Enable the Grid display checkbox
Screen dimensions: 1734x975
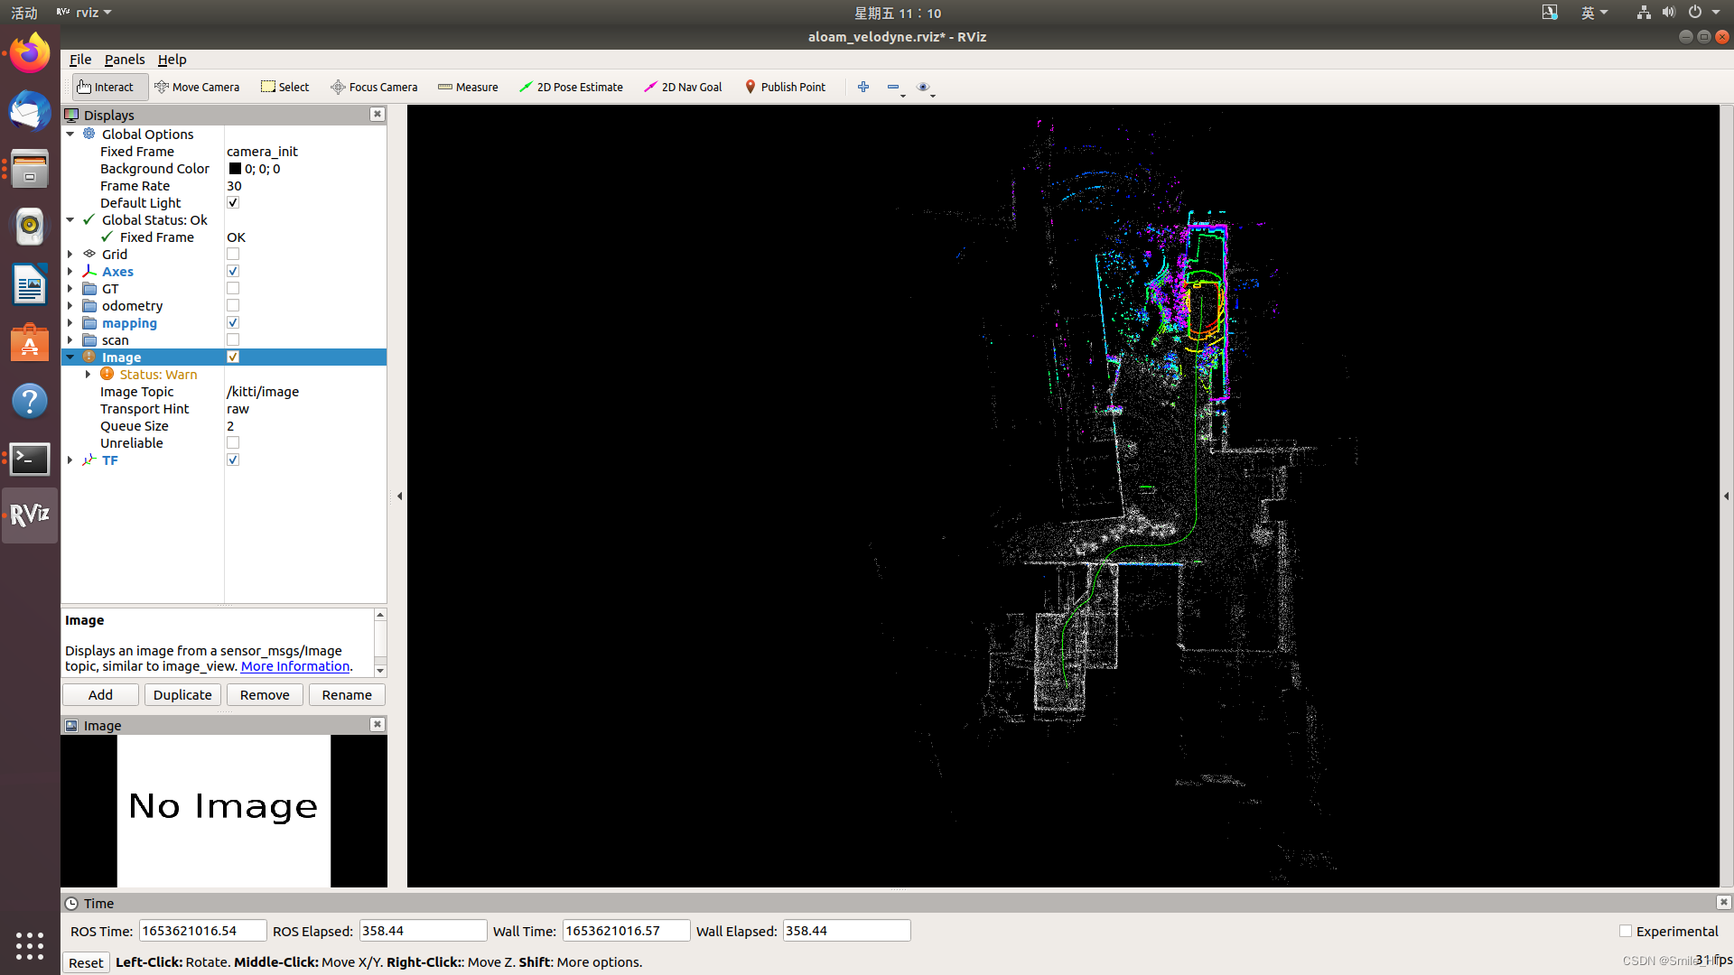pos(233,255)
